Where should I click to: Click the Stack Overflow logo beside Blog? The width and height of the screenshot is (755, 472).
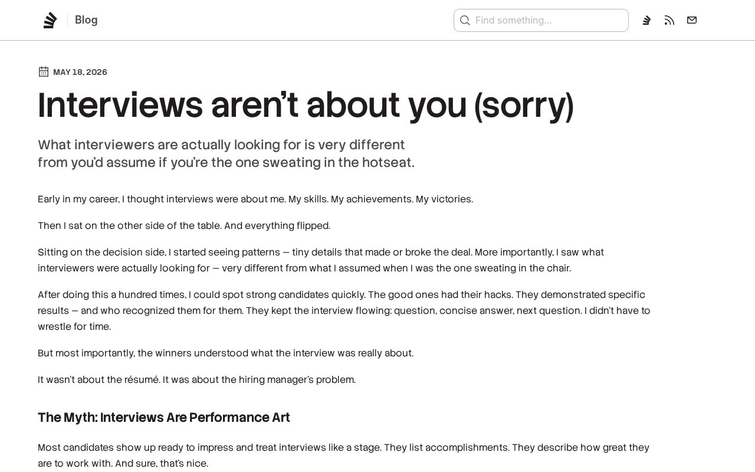50,20
